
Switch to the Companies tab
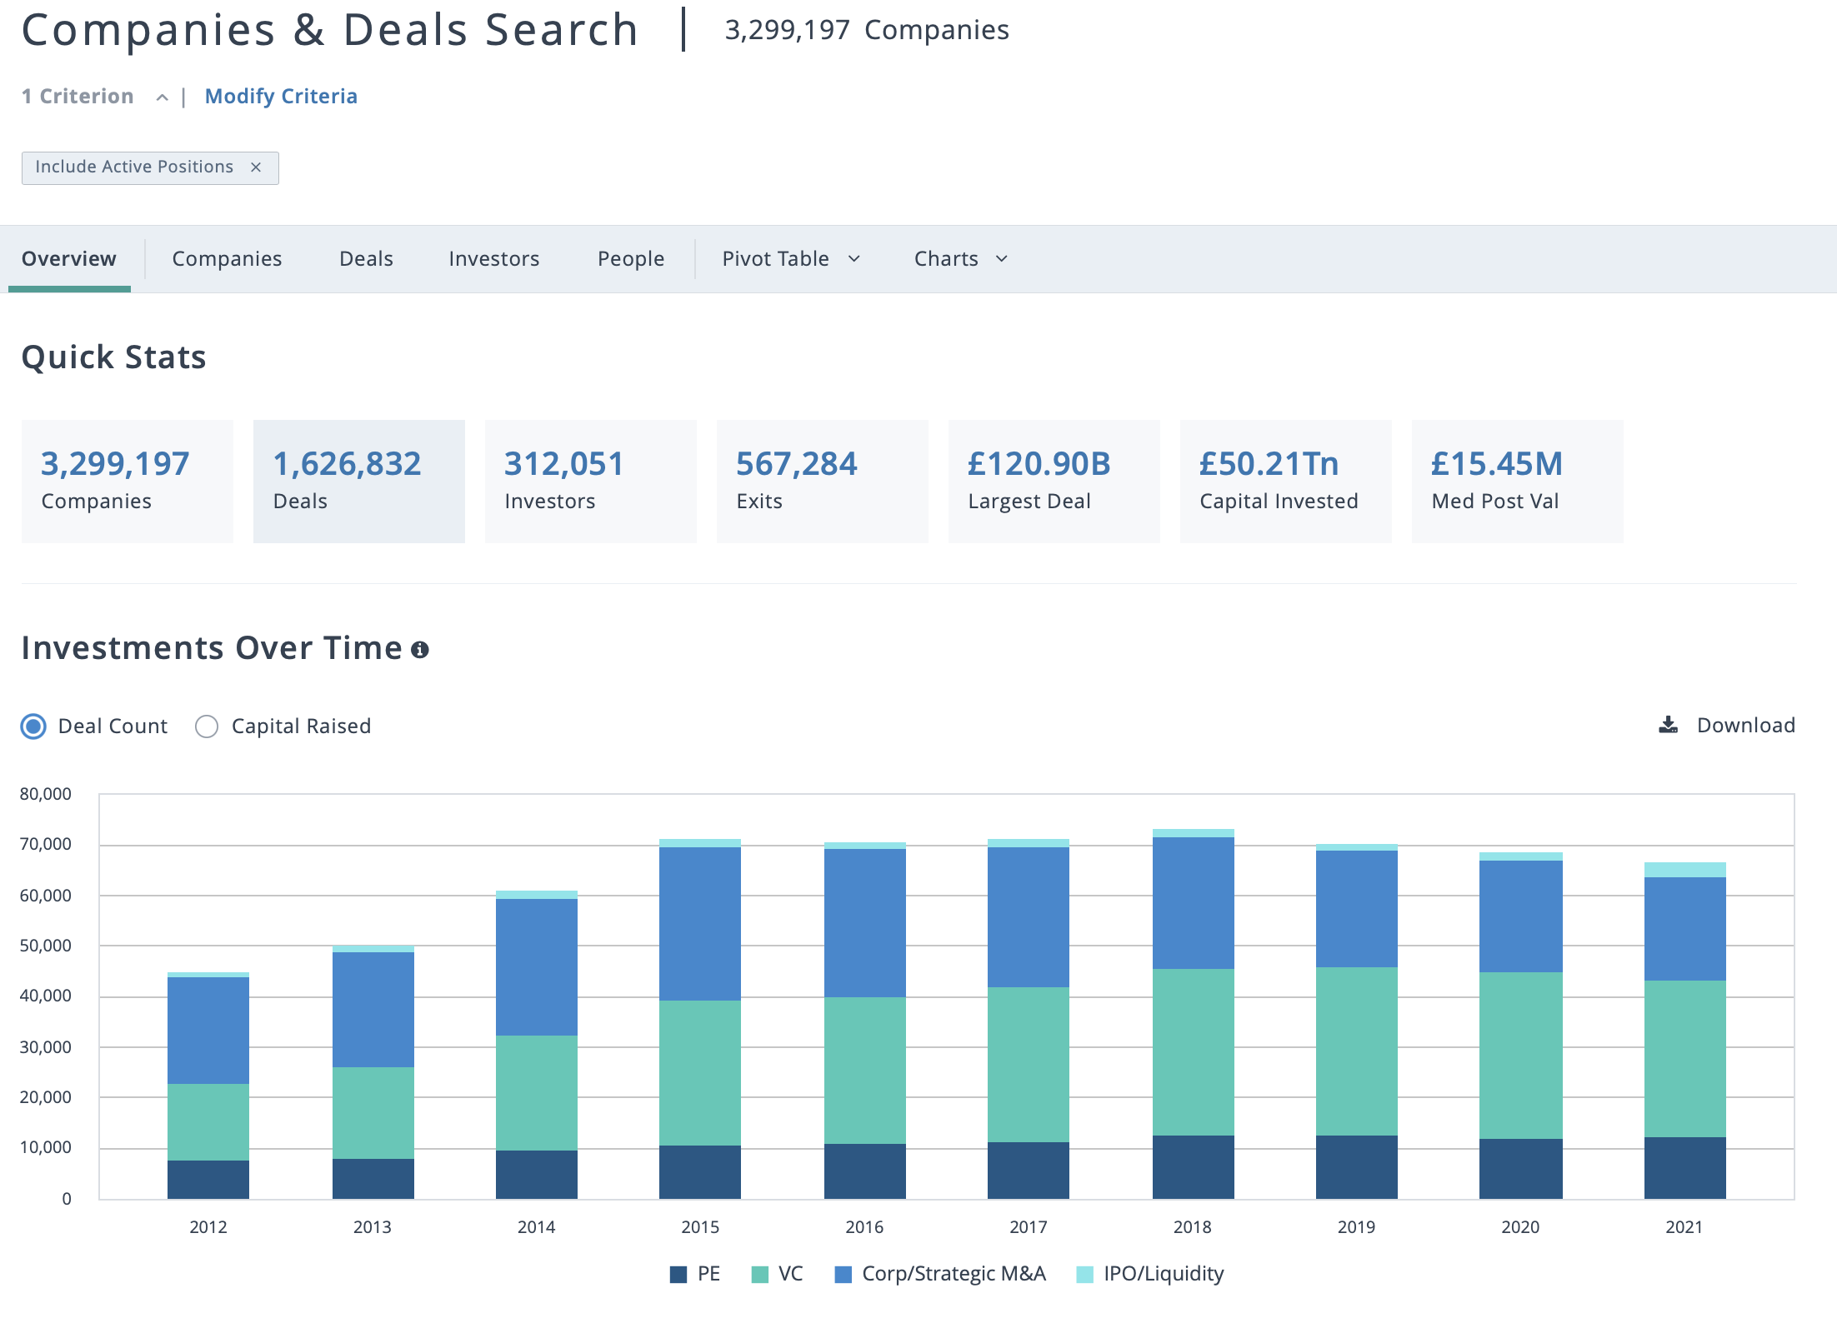coord(227,259)
